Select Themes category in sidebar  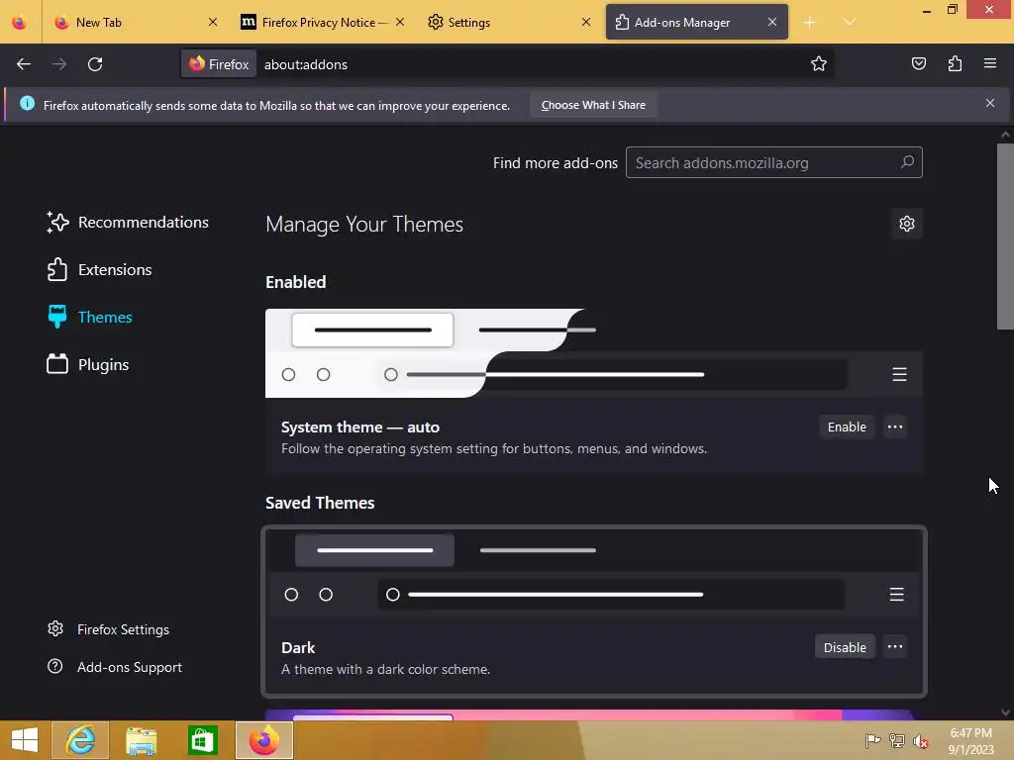[89, 317]
